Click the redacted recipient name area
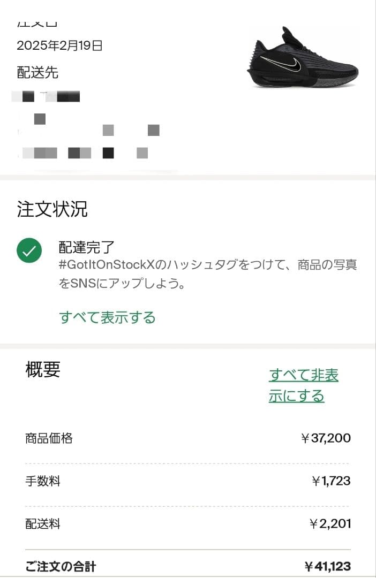The image size is (376, 578). [48, 97]
